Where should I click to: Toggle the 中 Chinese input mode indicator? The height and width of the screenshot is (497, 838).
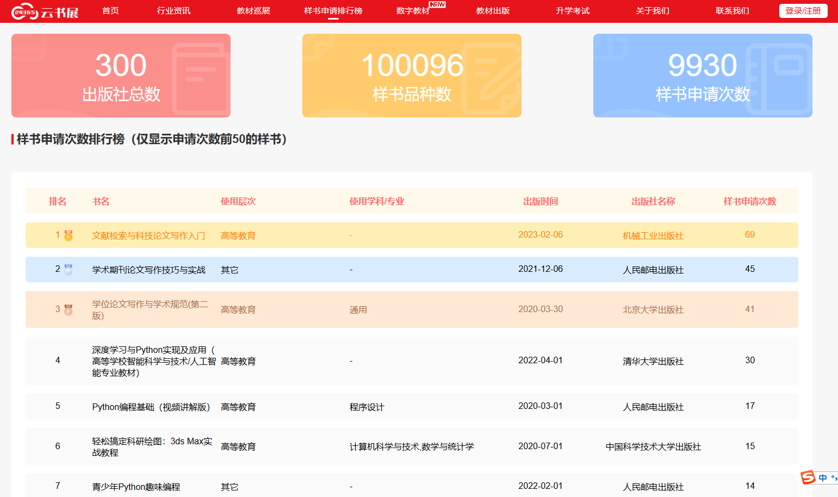coord(823,478)
